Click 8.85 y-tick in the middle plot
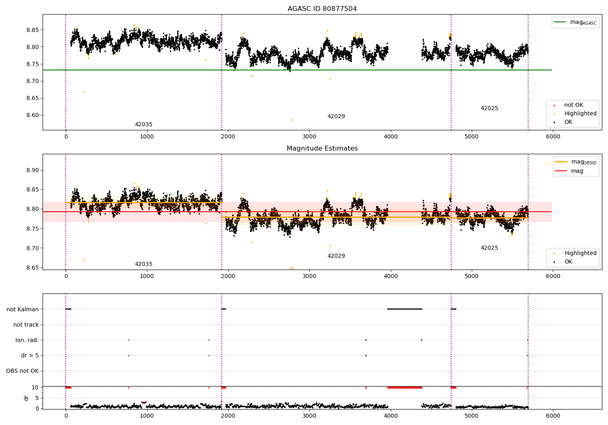This screenshot has width=608, height=425. pyautogui.click(x=33, y=190)
